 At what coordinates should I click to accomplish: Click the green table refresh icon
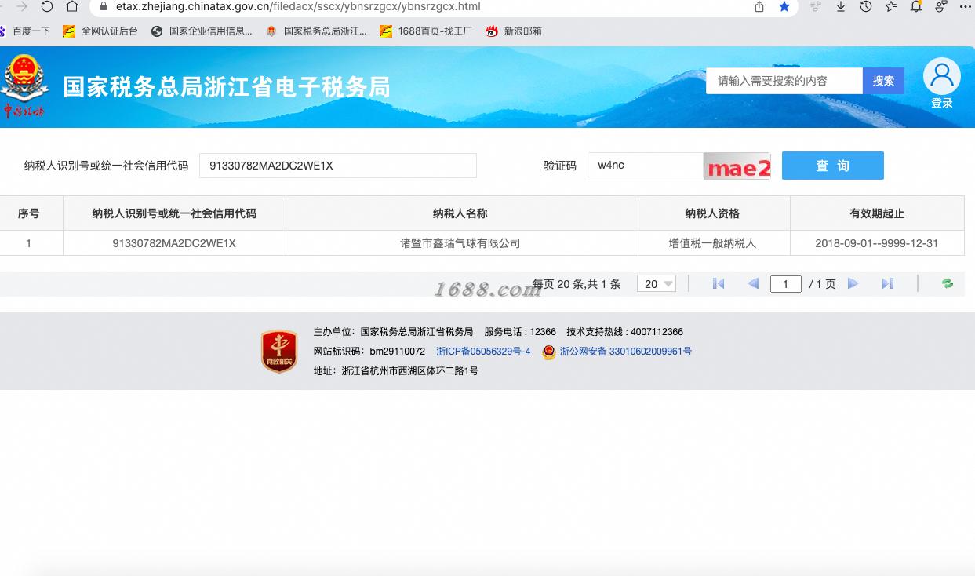coord(948,284)
